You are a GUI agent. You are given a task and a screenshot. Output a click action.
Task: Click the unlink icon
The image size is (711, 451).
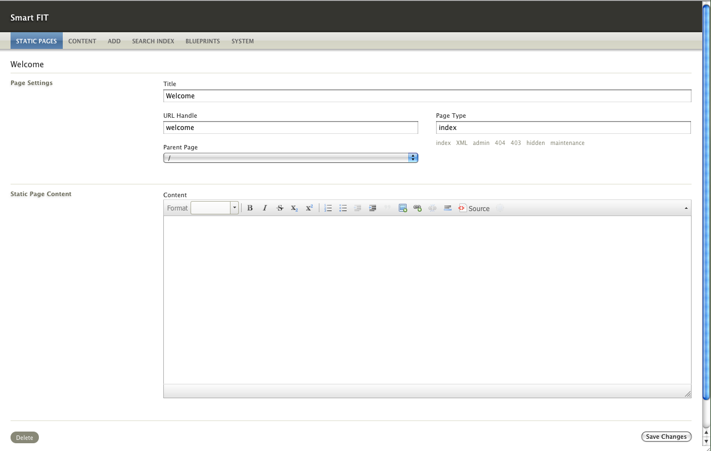(433, 208)
